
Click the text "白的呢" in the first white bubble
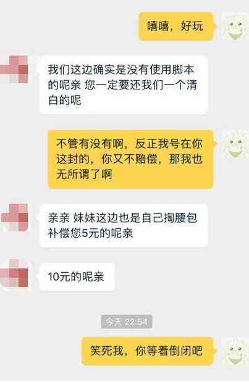(64, 100)
